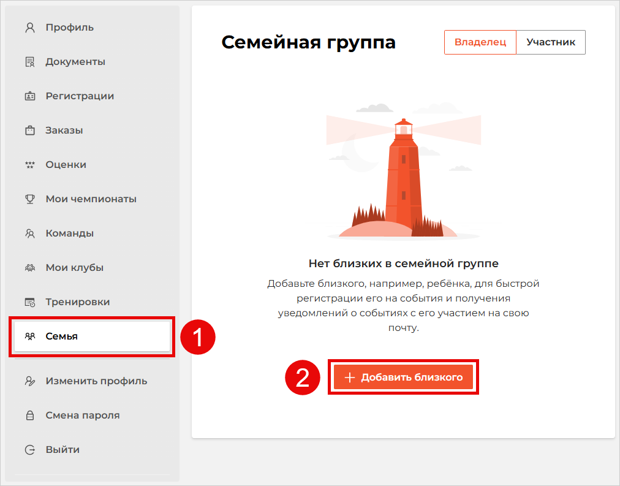Image resolution: width=620 pixels, height=486 pixels.
Task: Open the Семья menu item
Action: [67, 336]
